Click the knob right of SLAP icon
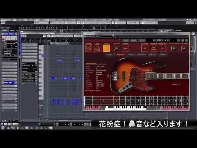This screenshot has height=148, width=197. [117, 48]
